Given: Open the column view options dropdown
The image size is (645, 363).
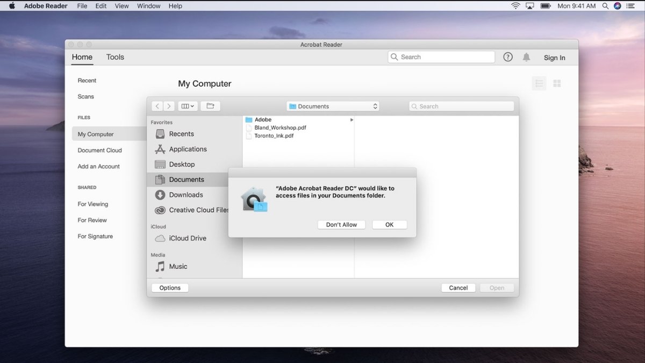Looking at the screenshot, I should coord(188,106).
